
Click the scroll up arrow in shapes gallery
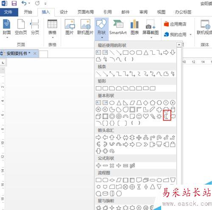[x=179, y=45]
